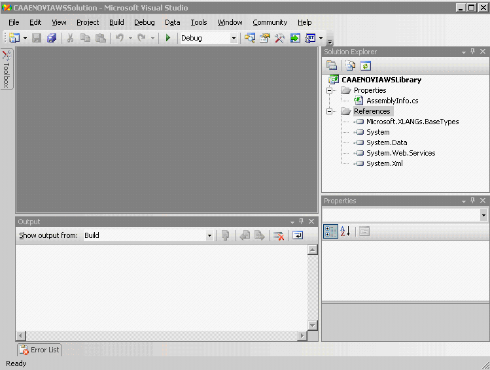Open the dropdown next to BT icon
The image size is (490, 370).
pyautogui.click(x=321, y=39)
